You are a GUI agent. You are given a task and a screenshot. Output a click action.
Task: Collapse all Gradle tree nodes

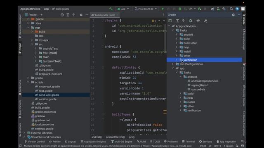183,21
